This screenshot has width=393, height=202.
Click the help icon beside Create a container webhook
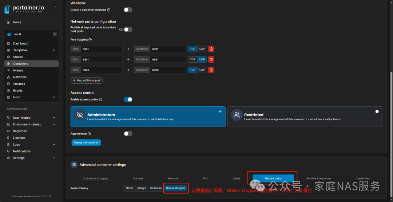(x=109, y=10)
